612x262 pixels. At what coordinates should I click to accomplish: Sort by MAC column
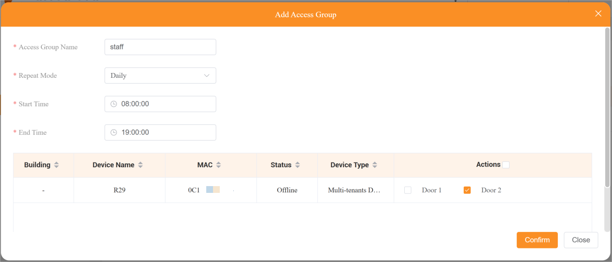[218, 165]
